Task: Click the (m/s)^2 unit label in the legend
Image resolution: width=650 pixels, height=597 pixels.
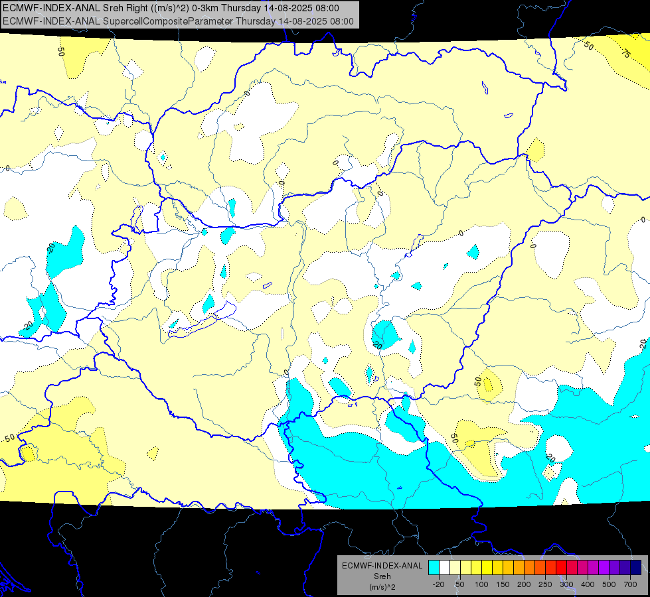Action: [x=382, y=587]
